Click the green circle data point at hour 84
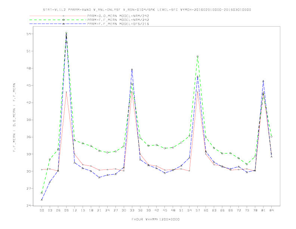296x229 pixels. [271, 137]
